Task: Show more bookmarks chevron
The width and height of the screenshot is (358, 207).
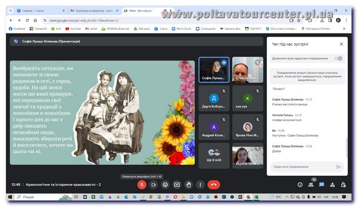Action: (x=344, y=29)
